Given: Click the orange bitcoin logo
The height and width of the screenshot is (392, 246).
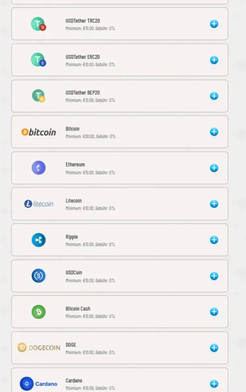Looking at the screenshot, I should 39,132.
